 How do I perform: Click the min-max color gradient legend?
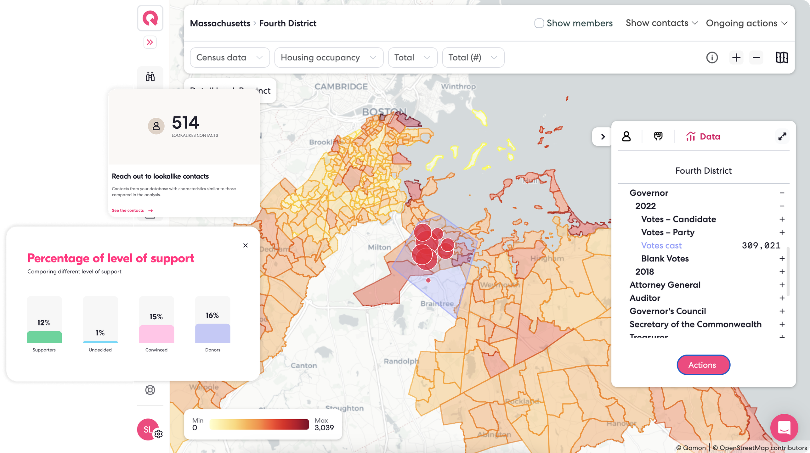[x=259, y=424]
